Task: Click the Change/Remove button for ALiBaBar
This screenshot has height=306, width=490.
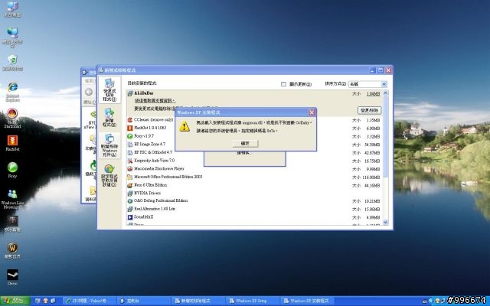Action: point(369,110)
